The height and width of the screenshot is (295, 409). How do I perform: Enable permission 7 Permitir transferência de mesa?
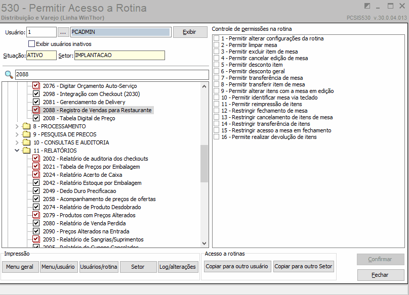[216, 78]
